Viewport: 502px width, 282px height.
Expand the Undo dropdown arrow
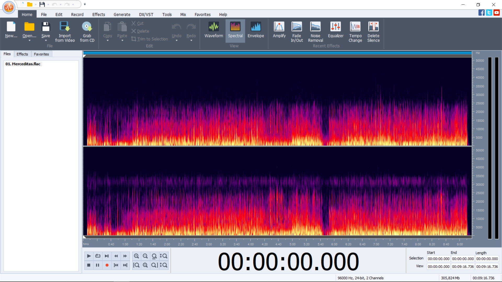tap(176, 40)
